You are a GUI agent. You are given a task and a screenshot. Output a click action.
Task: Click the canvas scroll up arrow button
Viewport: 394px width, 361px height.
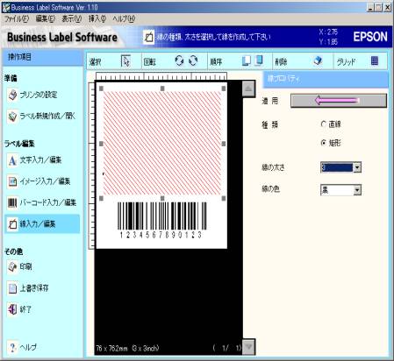(x=248, y=88)
